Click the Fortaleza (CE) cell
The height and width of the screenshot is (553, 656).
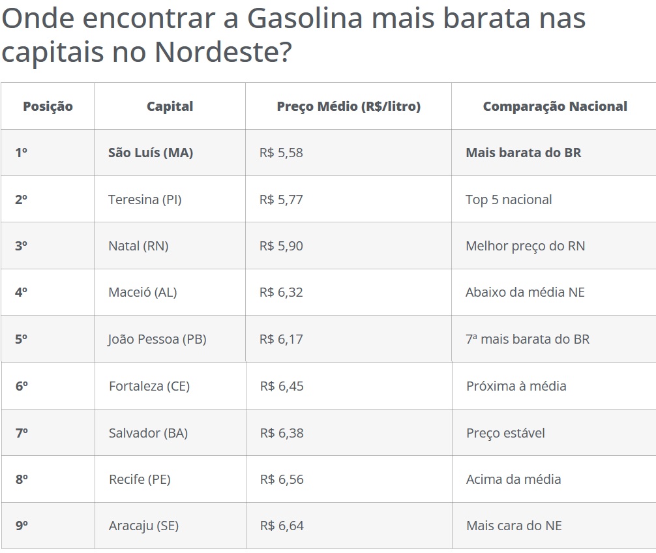pos(149,386)
